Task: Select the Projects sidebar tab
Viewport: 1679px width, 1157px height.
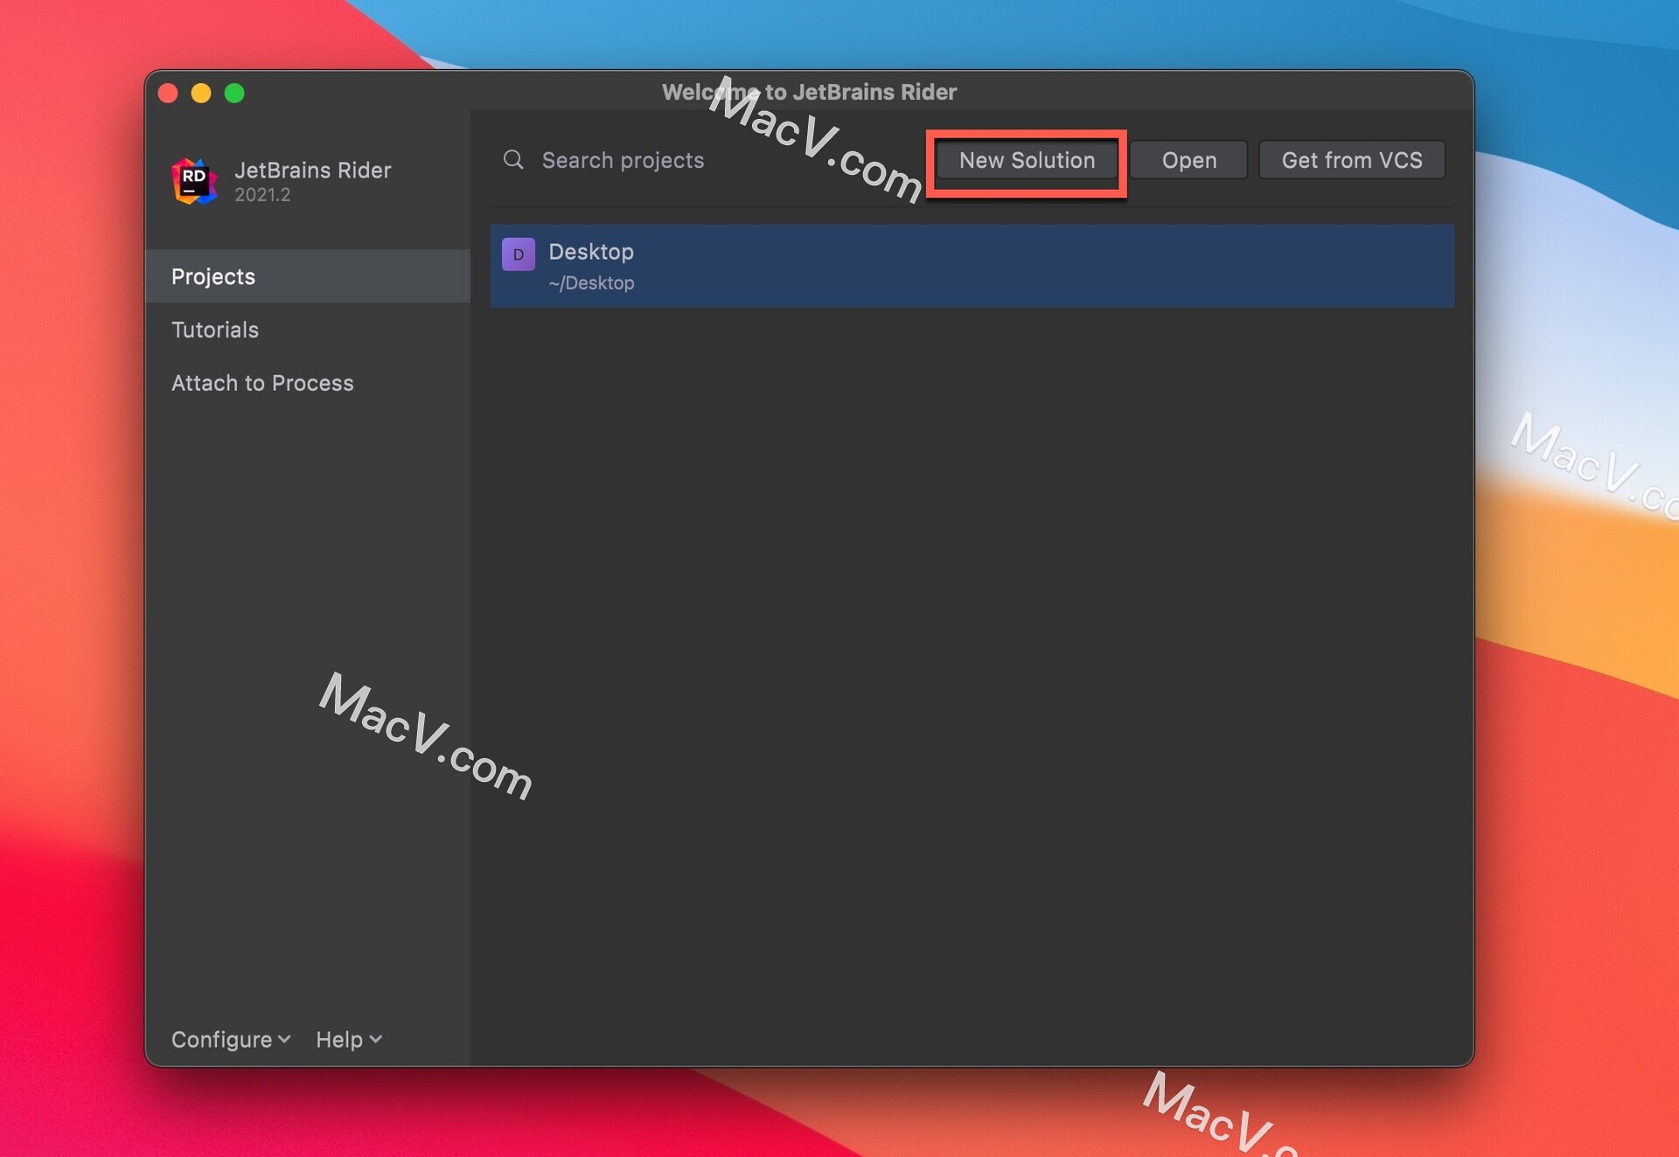Action: tap(308, 276)
